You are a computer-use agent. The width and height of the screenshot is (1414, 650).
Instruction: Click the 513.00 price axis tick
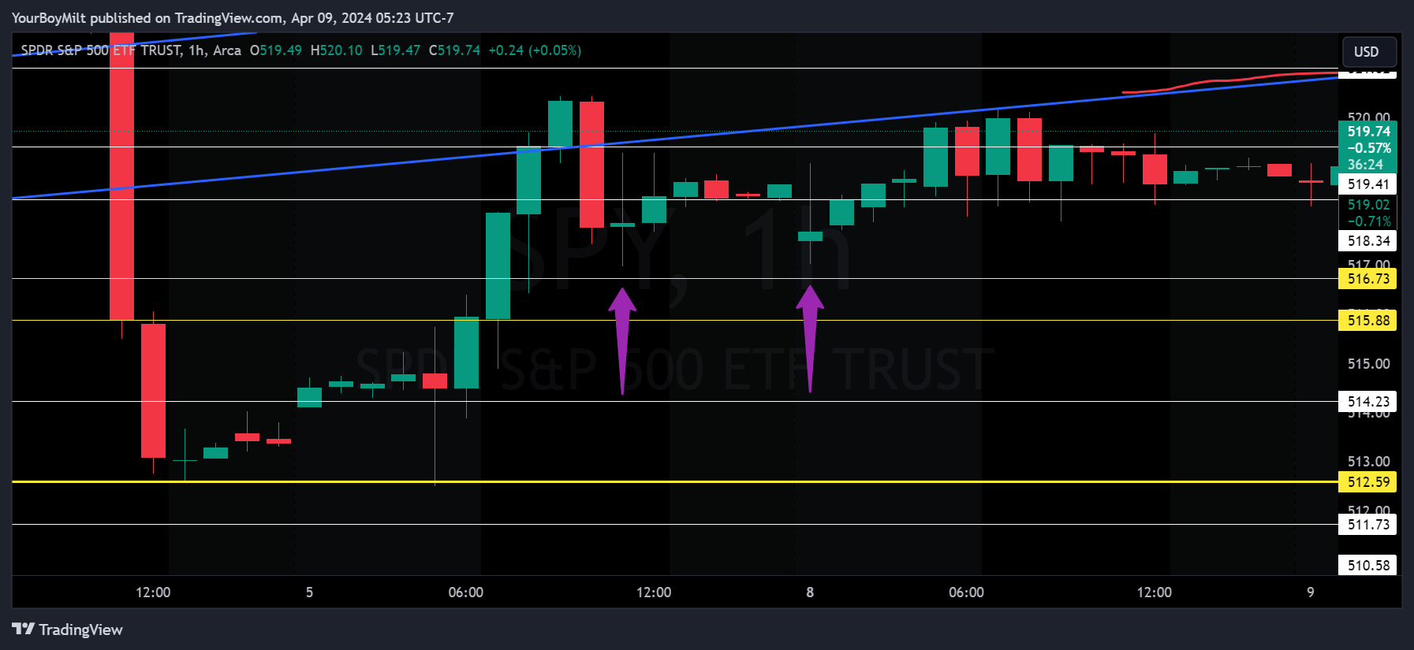1368,462
